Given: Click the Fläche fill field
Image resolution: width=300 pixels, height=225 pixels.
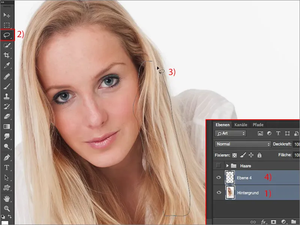Looking at the screenshot, I should tap(296, 155).
